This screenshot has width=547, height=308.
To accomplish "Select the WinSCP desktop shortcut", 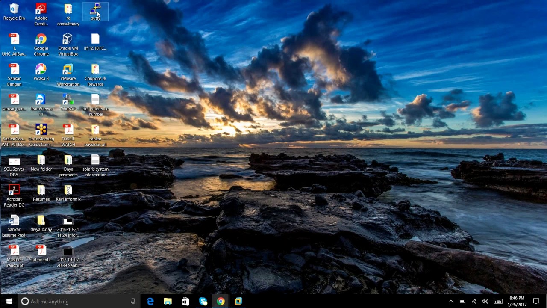I will [x=68, y=103].
